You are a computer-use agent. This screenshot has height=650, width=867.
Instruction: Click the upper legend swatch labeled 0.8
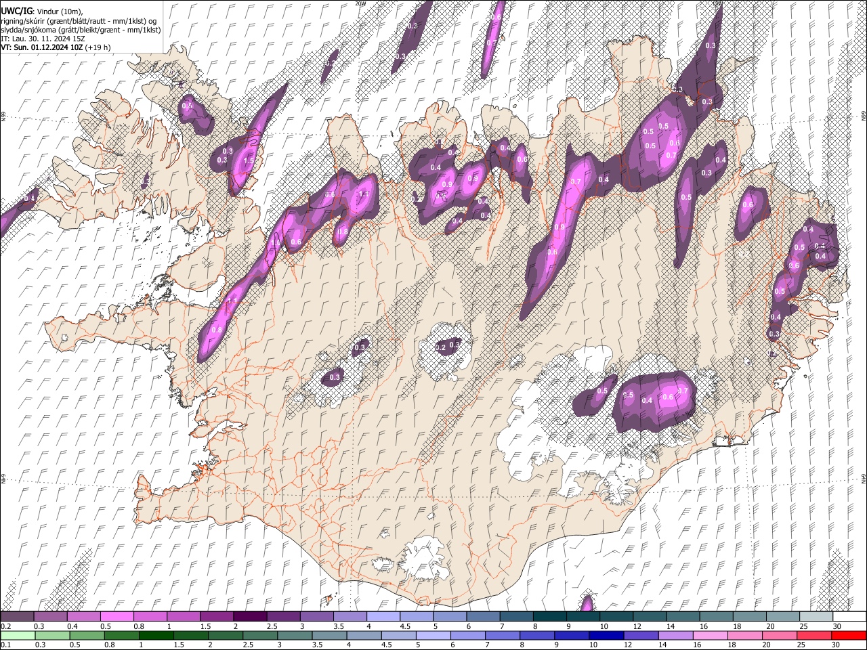coord(150,616)
